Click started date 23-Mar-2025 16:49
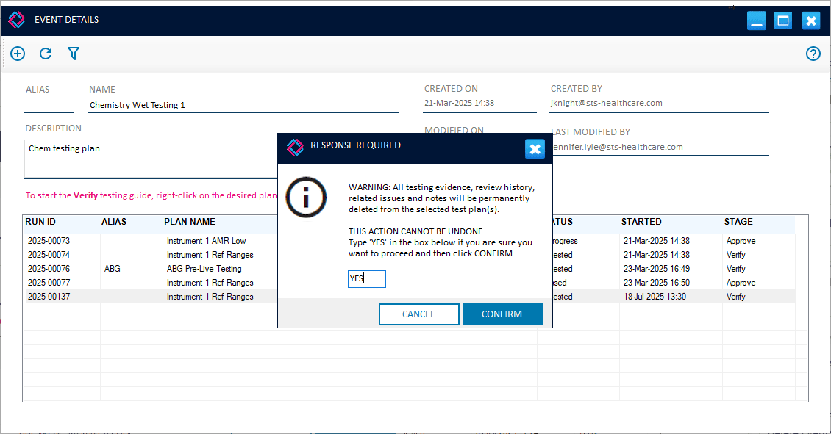This screenshot has height=434, width=831. [657, 269]
